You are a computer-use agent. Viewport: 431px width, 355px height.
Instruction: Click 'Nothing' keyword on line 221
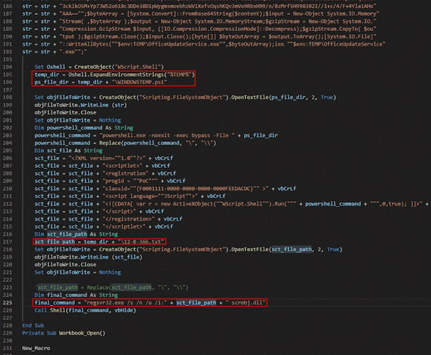point(110,272)
